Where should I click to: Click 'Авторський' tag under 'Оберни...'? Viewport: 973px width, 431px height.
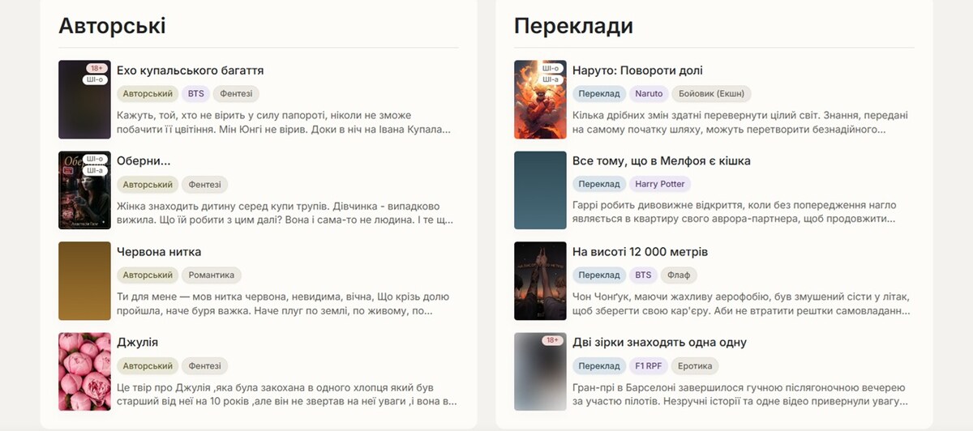point(148,185)
